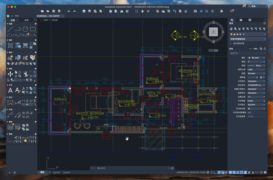
Task: Activate the Pan hand tool in toolbar
Action: click(142, 11)
